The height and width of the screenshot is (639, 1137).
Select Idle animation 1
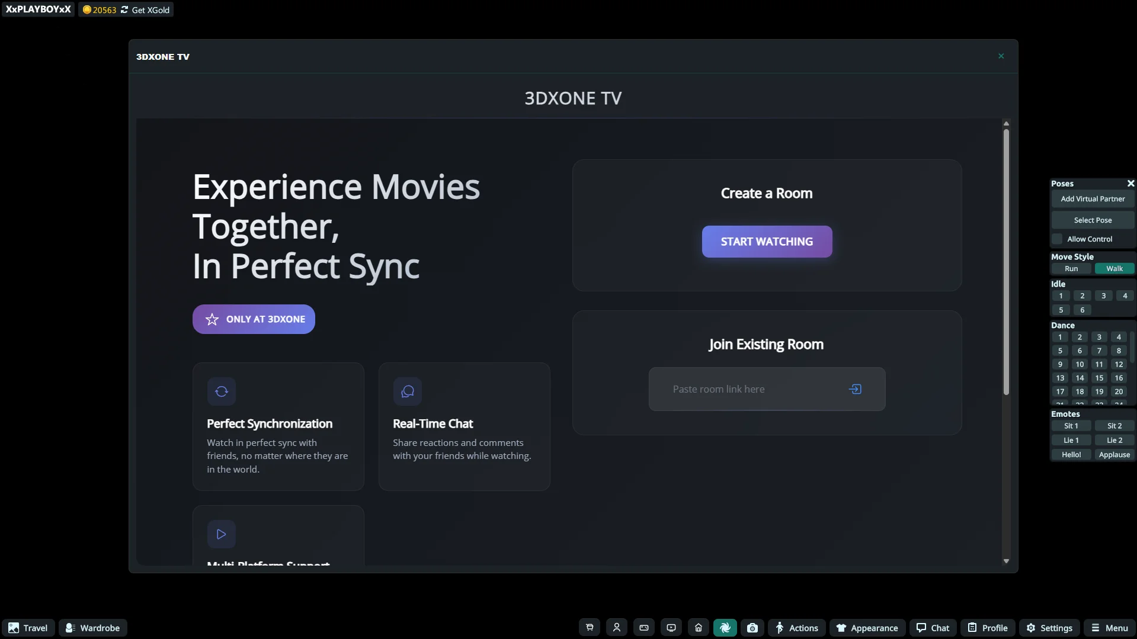(1061, 296)
